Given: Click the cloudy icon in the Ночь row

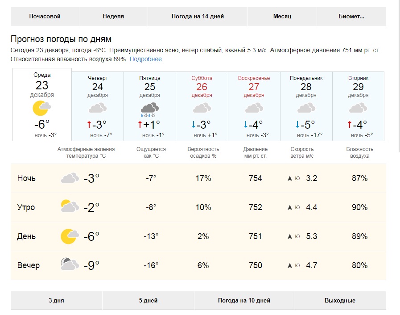Looking at the screenshot, I should (x=70, y=178).
